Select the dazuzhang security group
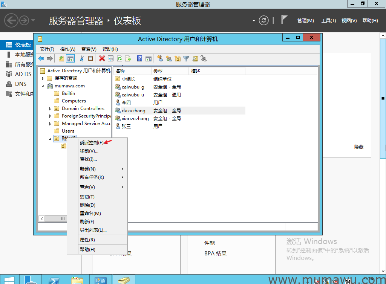 click(x=133, y=110)
